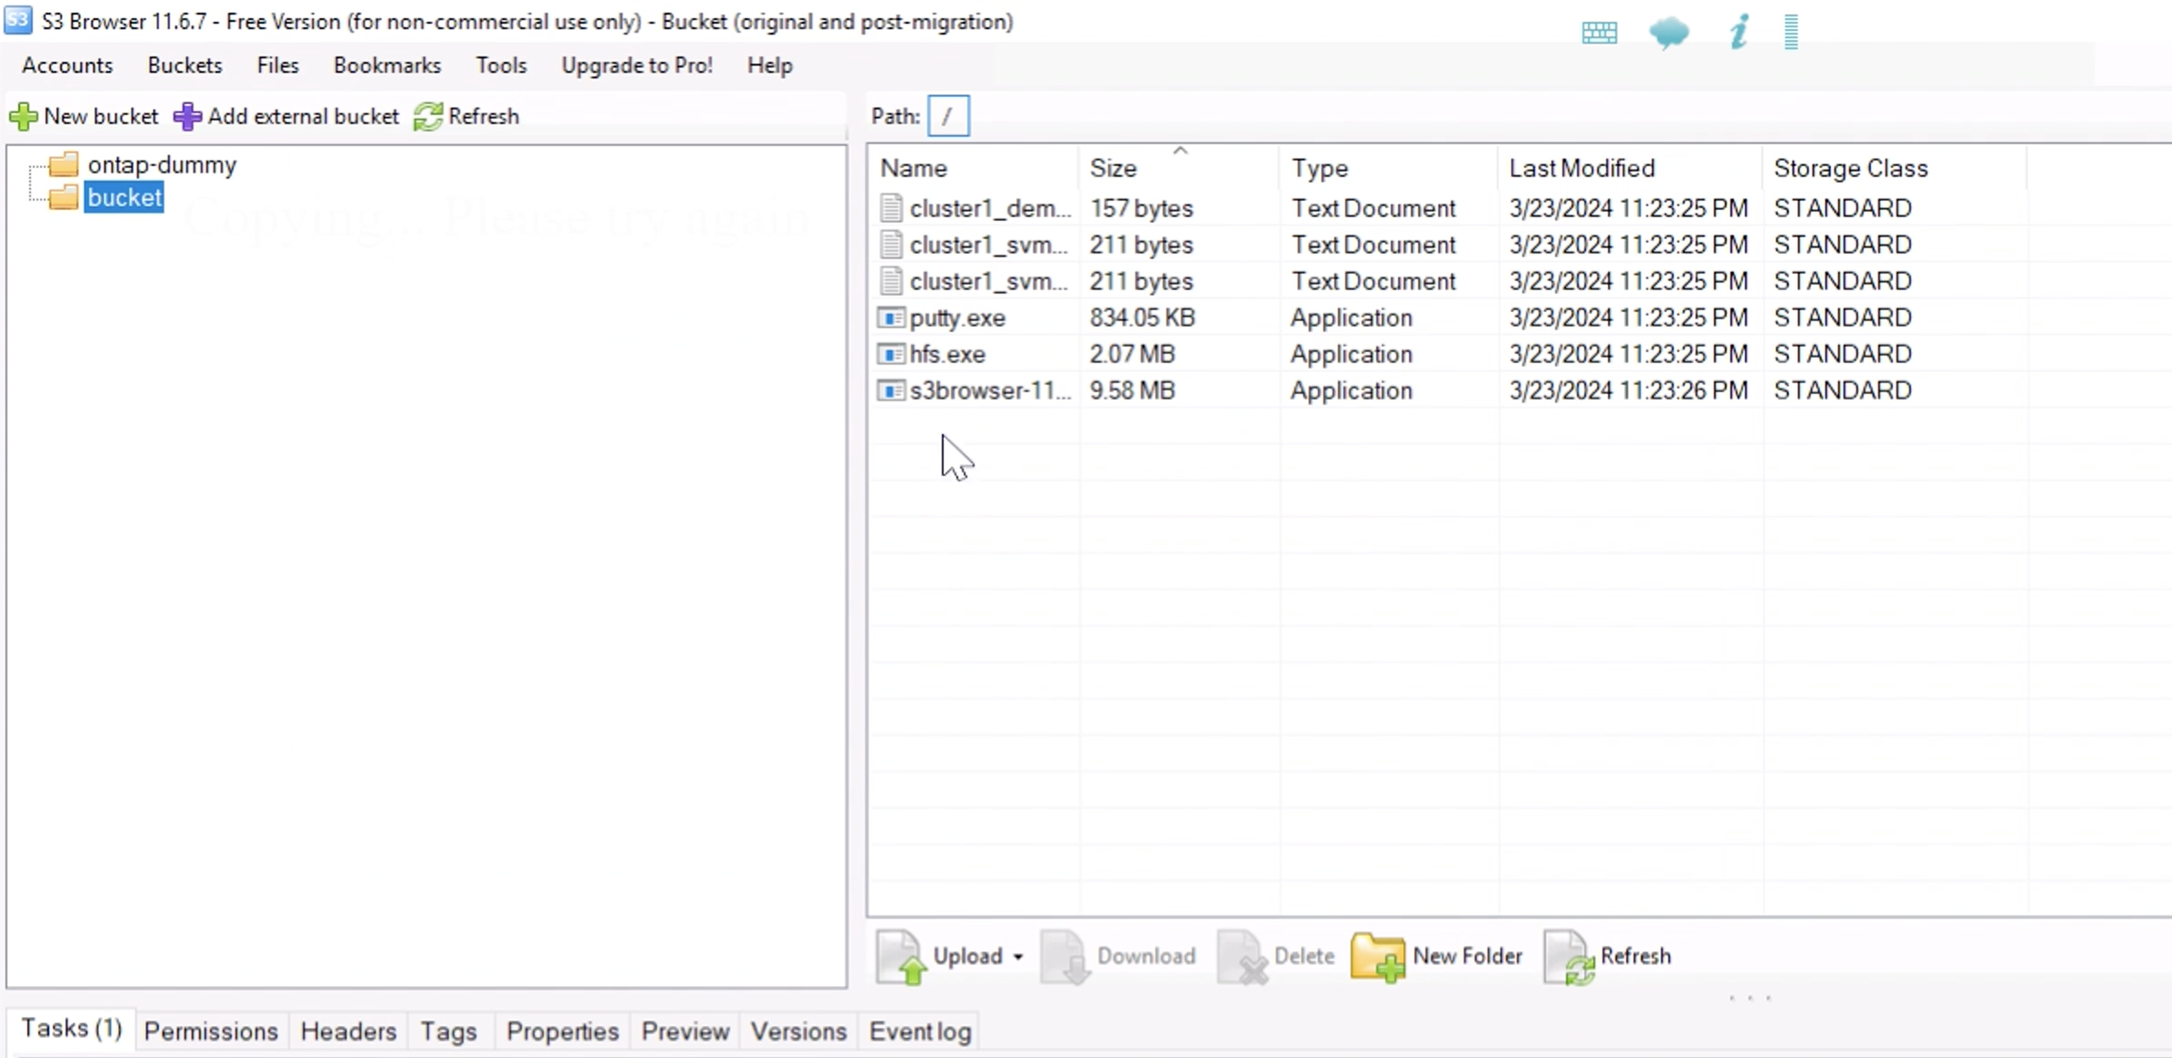Click Upgrade to Pro! button

point(636,64)
